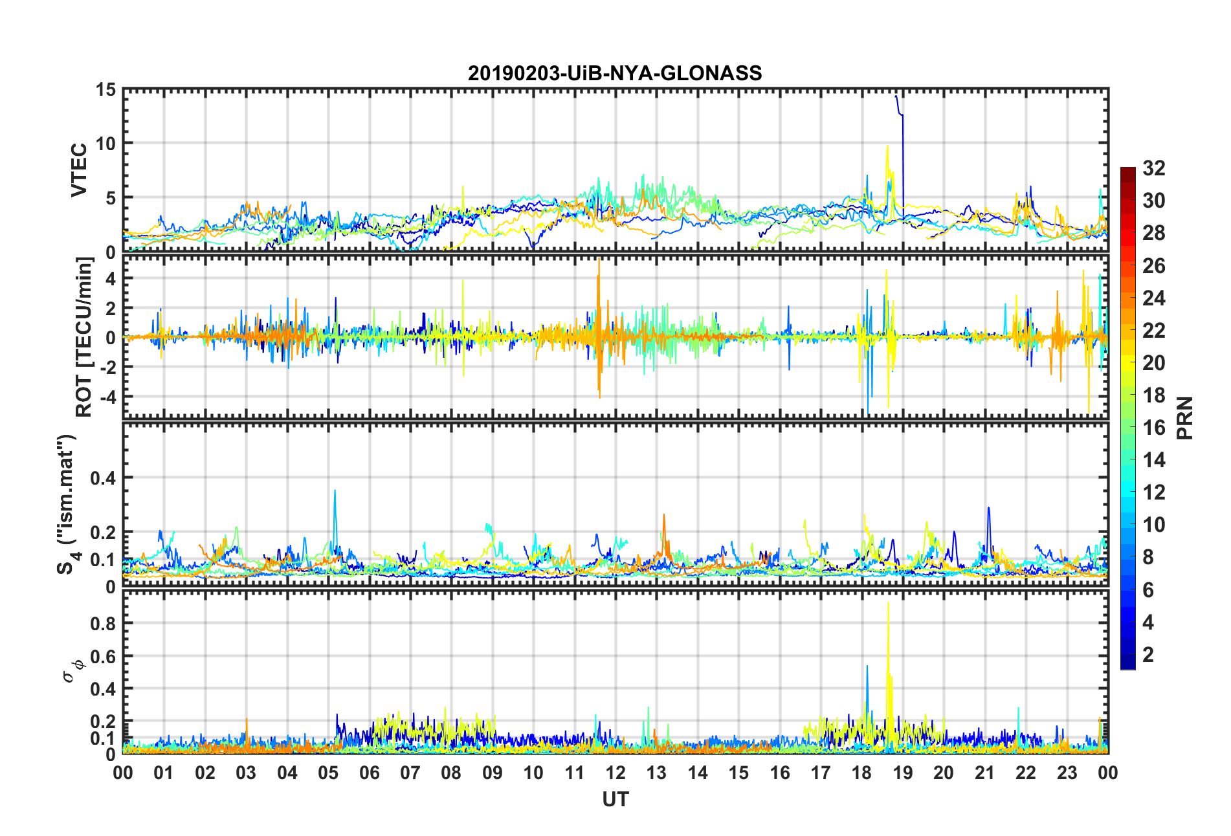Click the PRN colorbar gradient
This screenshot has height=836, width=1231.
tap(1128, 419)
